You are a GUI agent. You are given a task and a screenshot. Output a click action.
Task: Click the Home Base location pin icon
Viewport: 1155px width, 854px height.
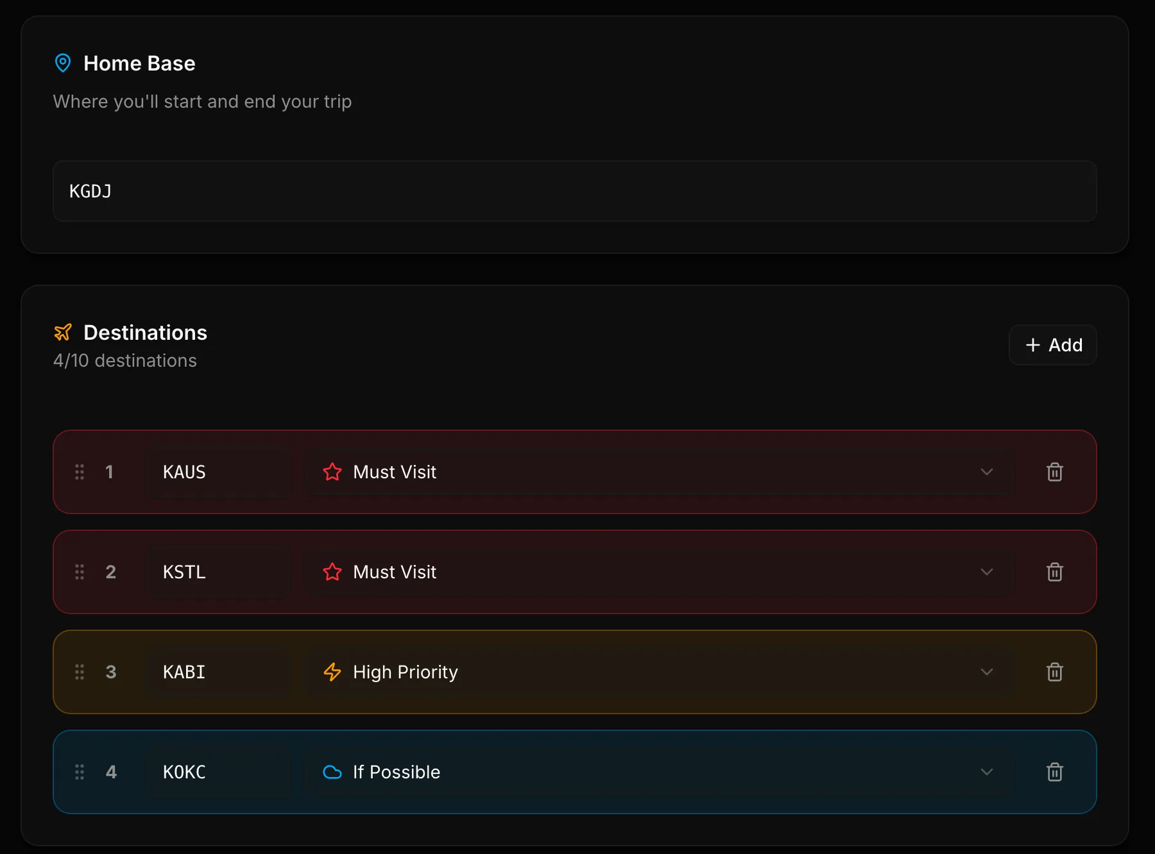(x=63, y=63)
